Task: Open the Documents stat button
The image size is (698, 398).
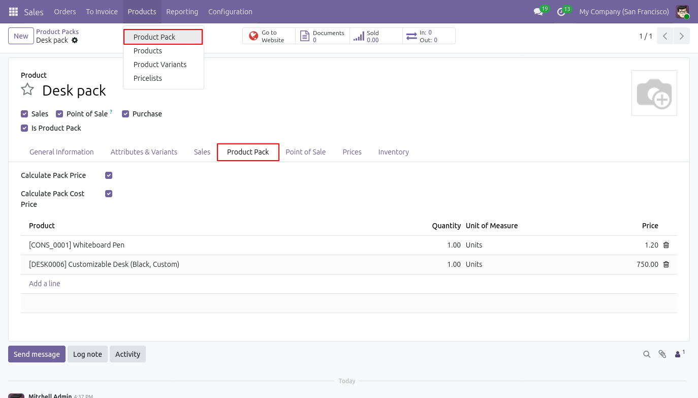Action: [323, 36]
